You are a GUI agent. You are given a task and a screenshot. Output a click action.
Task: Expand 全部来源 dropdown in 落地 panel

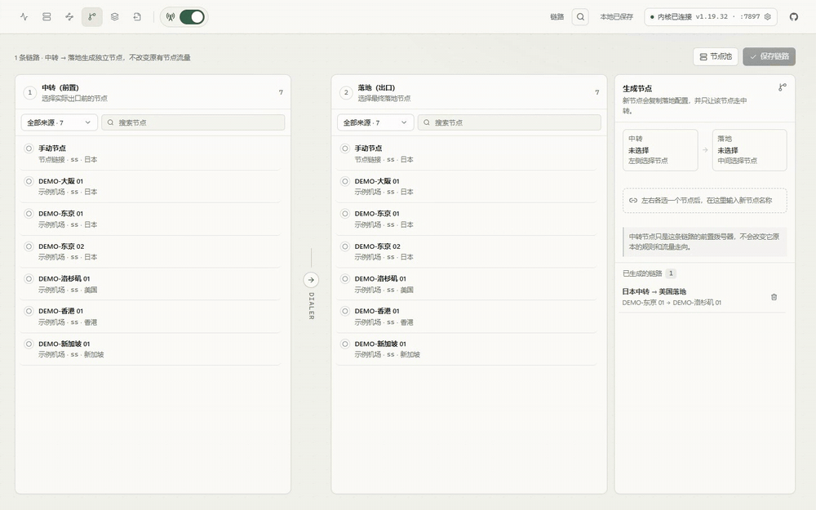pyautogui.click(x=375, y=123)
